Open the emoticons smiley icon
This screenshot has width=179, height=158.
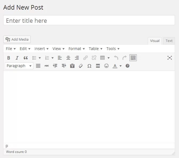106,66
